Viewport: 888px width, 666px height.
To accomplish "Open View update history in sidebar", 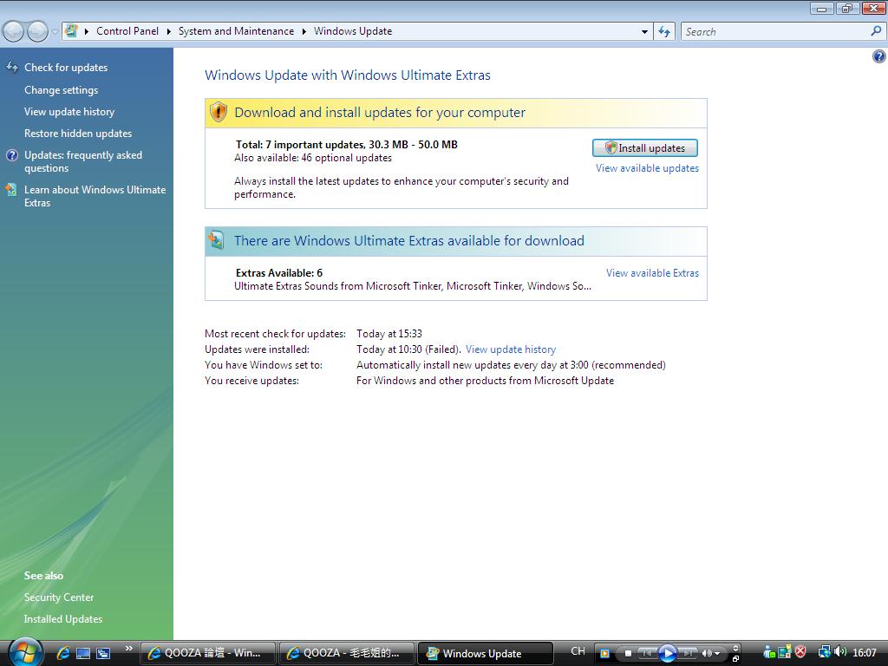I will 69,112.
